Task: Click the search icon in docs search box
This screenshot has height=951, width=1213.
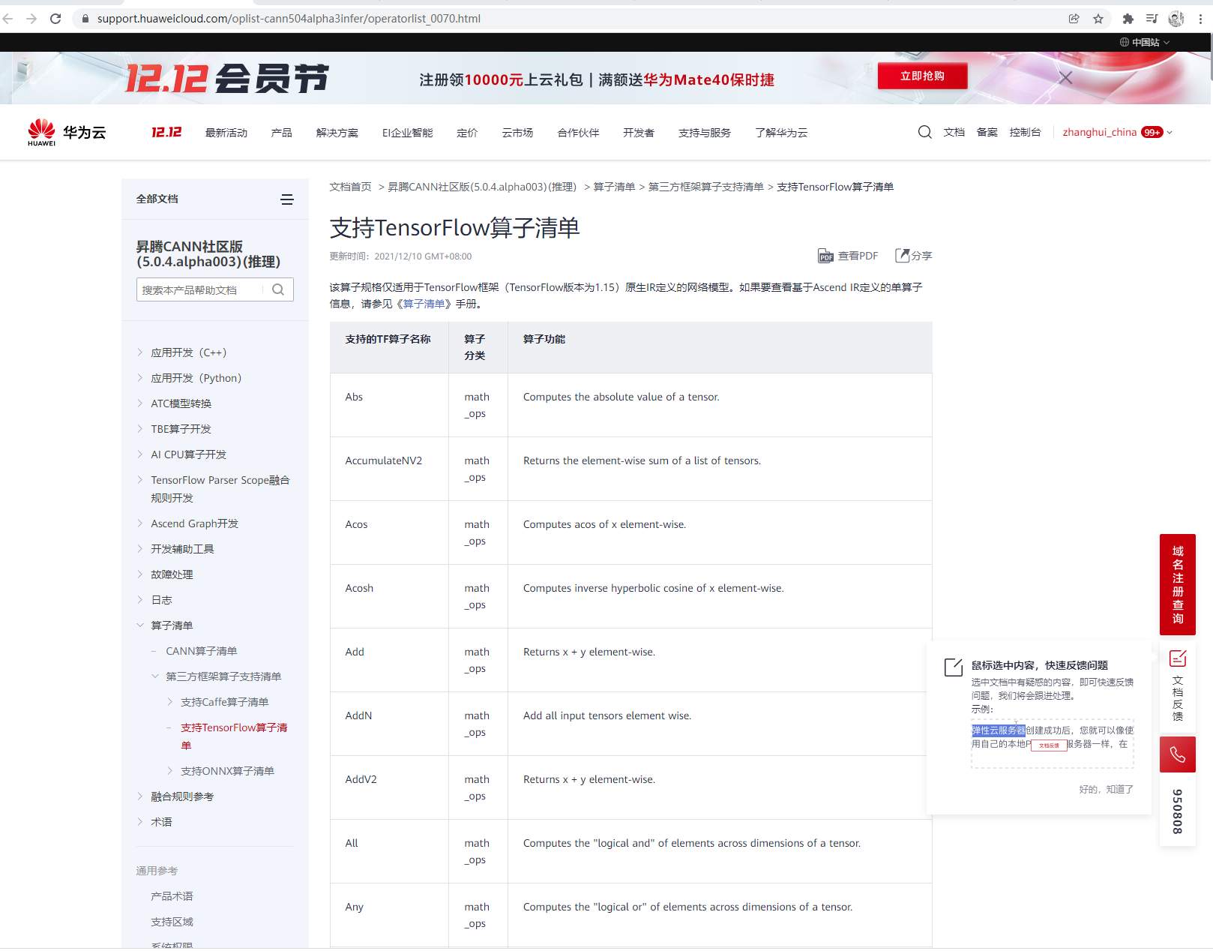Action: pos(278,289)
